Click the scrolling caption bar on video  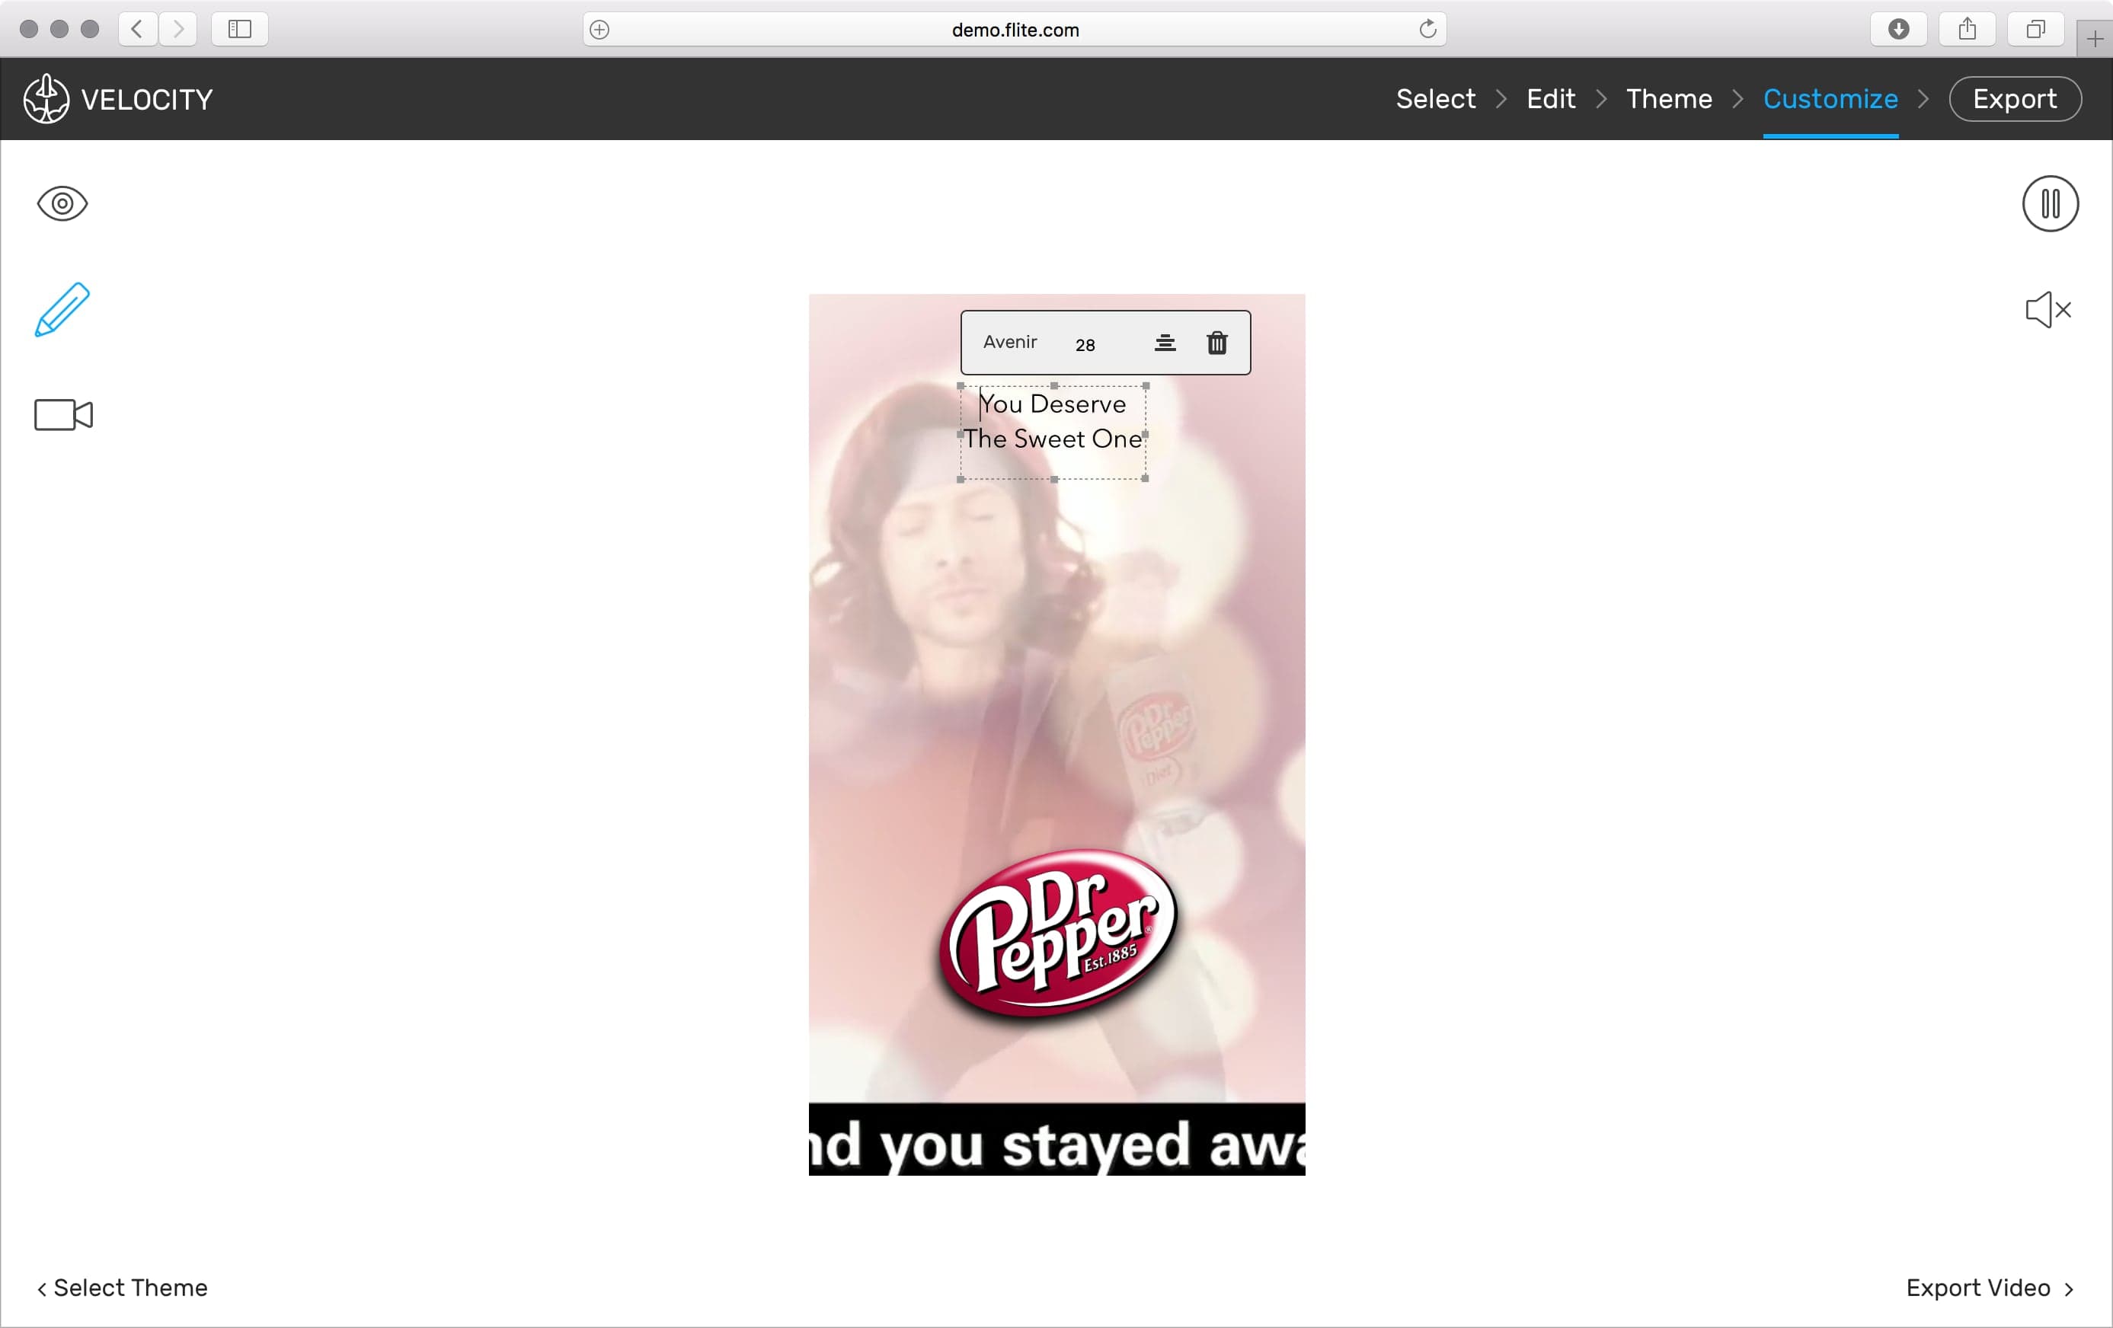pyautogui.click(x=1056, y=1139)
